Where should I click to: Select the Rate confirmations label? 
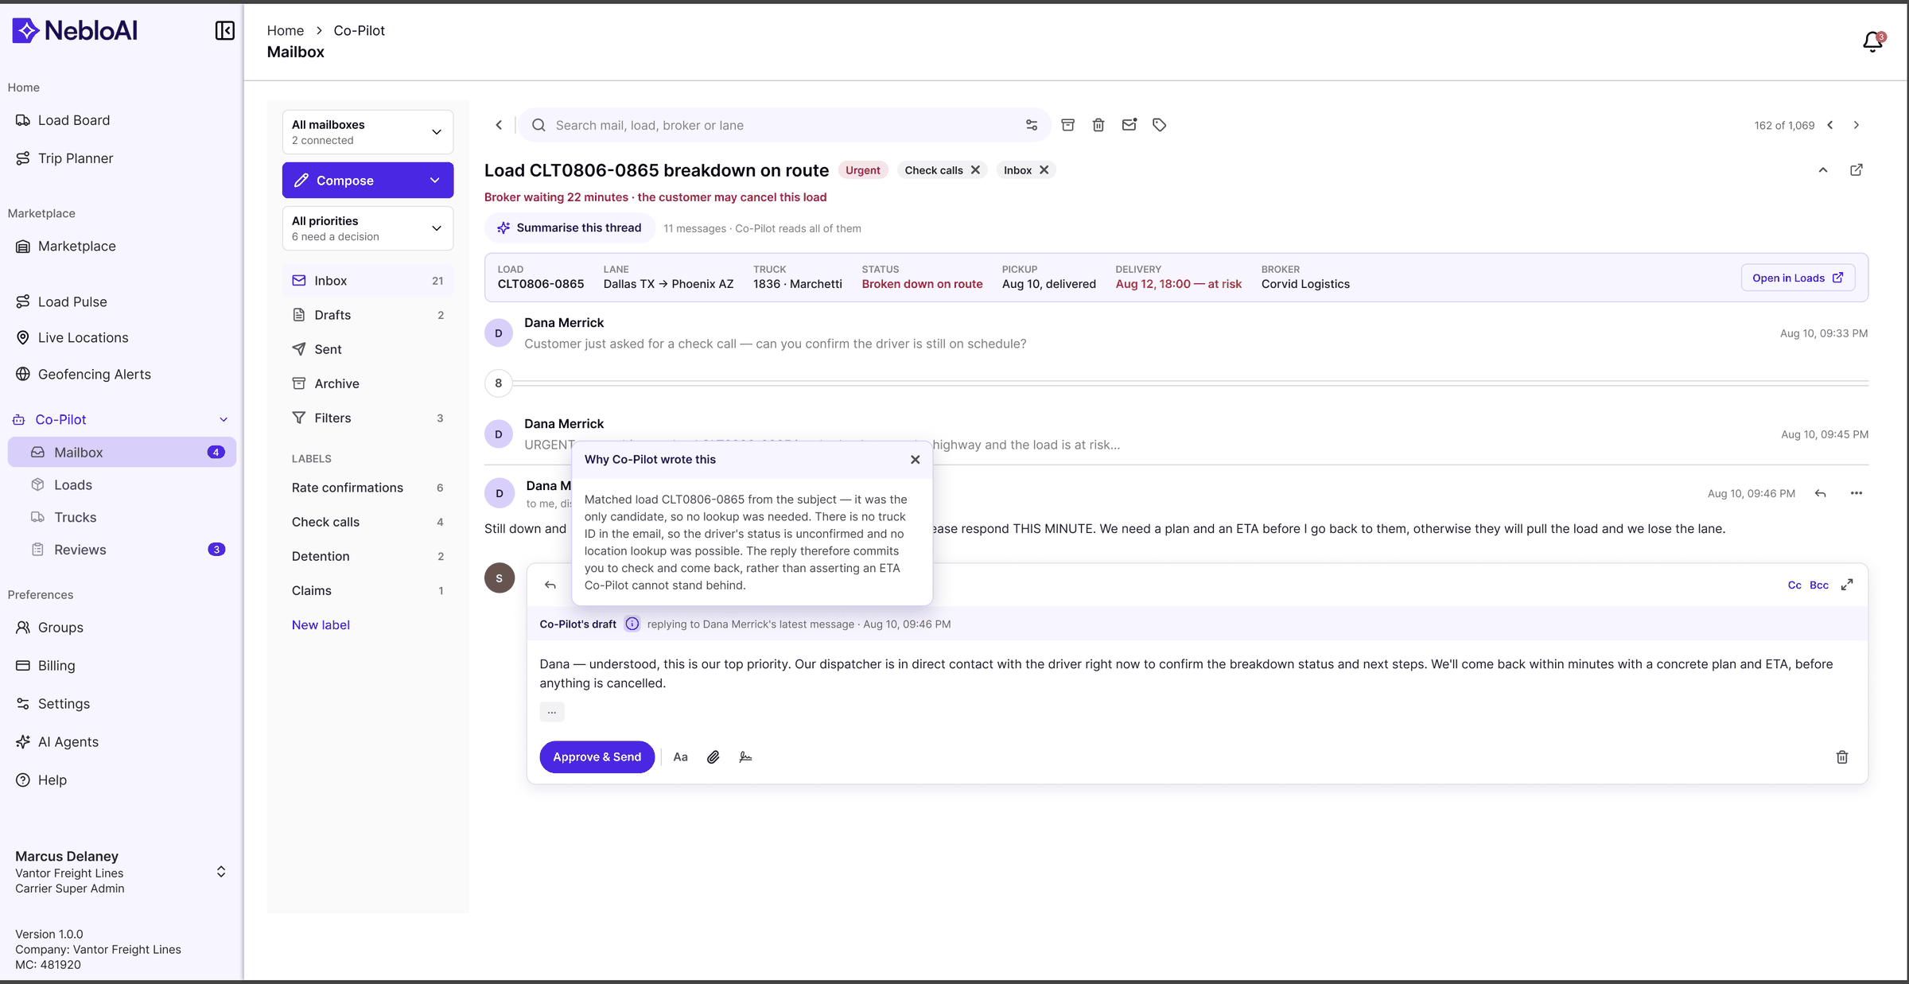[367, 488]
